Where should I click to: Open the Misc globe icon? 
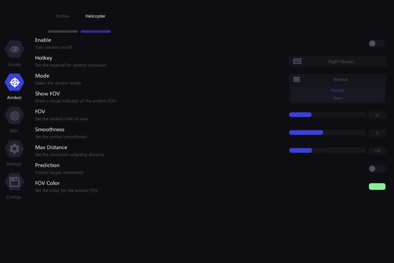(x=15, y=115)
